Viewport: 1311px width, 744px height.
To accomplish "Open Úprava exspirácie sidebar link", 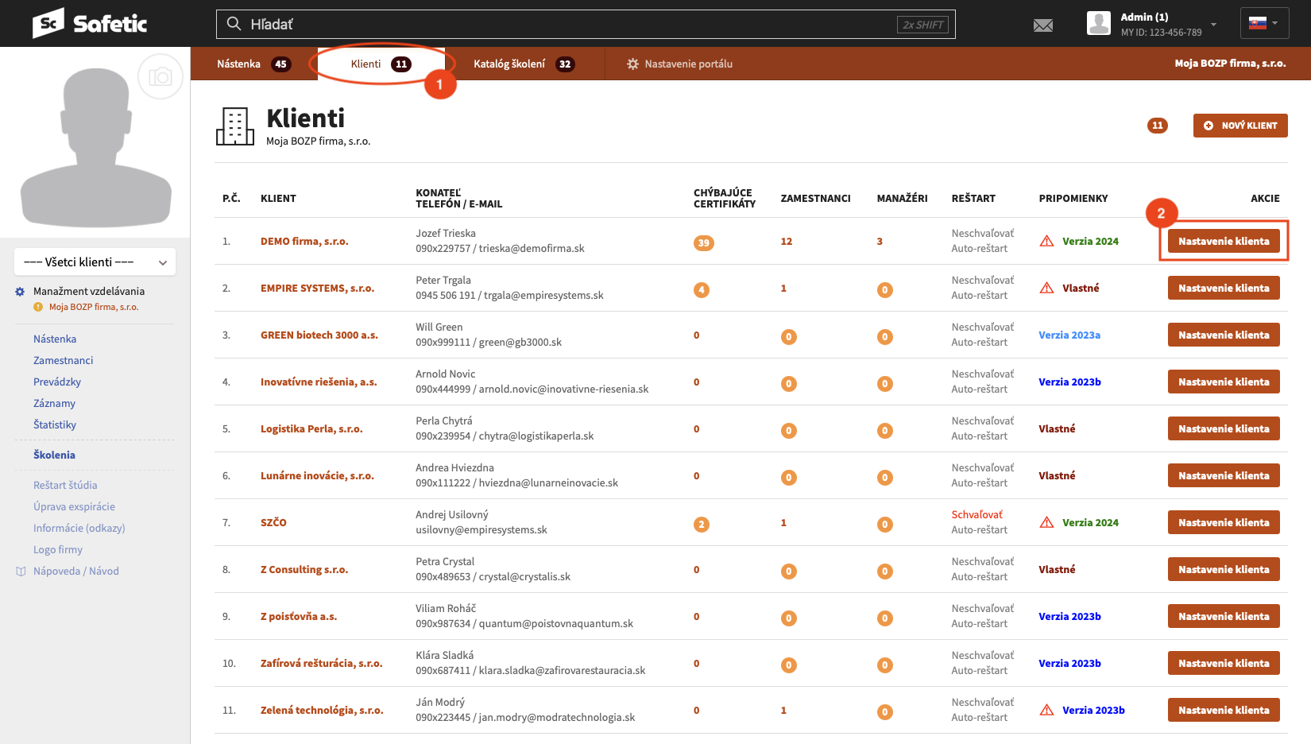I will (x=74, y=506).
